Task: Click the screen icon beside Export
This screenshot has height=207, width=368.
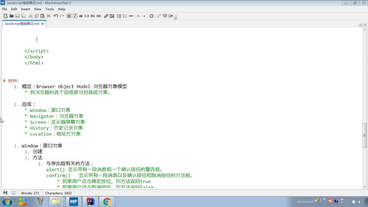Action: [165, 16]
